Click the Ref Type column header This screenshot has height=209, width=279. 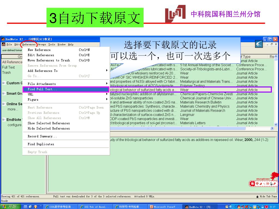(254, 57)
